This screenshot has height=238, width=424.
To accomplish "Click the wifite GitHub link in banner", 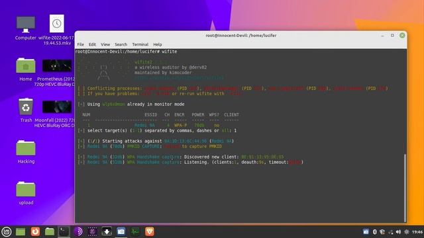I will (179, 78).
